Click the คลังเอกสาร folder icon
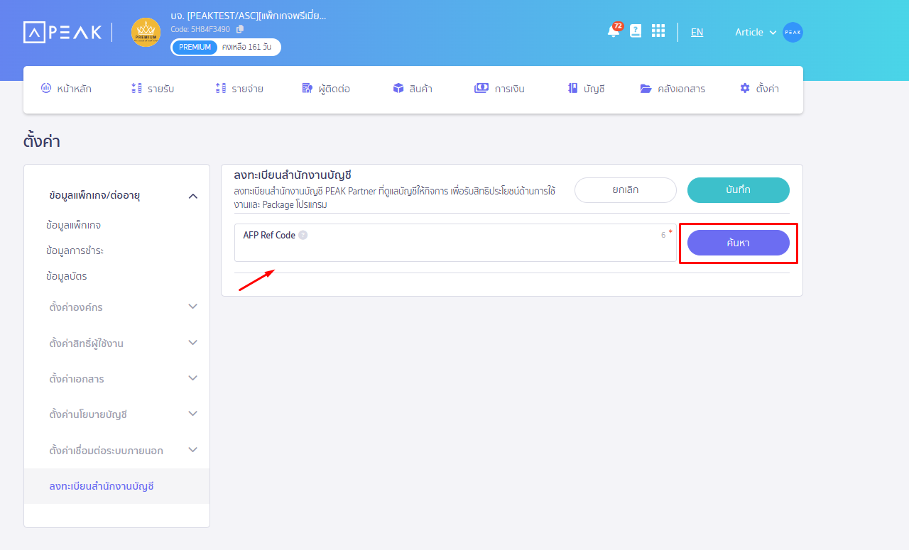The image size is (909, 550). pyautogui.click(x=645, y=87)
